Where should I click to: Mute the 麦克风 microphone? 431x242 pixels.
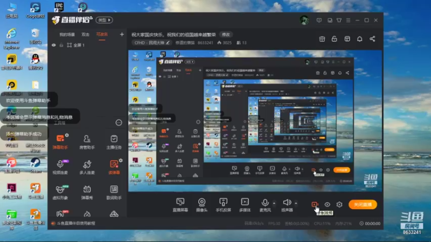(x=265, y=205)
